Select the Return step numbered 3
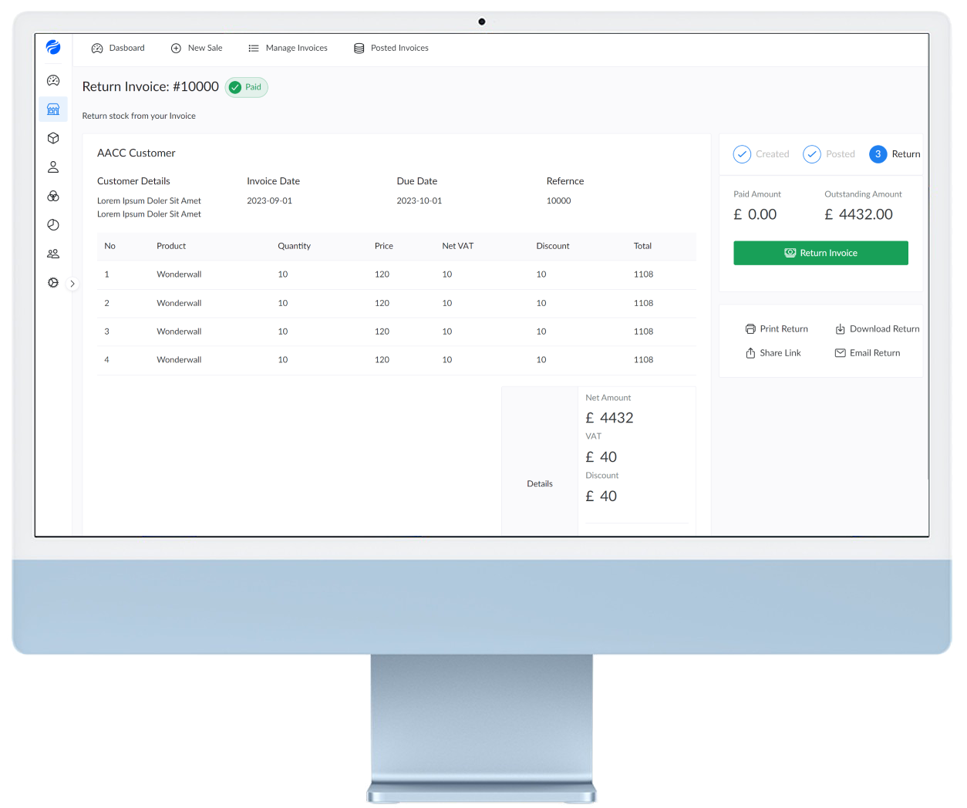967x808 pixels. pos(877,154)
